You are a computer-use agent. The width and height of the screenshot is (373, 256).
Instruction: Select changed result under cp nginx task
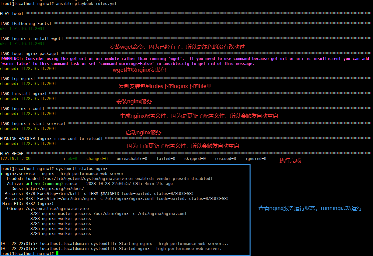28,83
